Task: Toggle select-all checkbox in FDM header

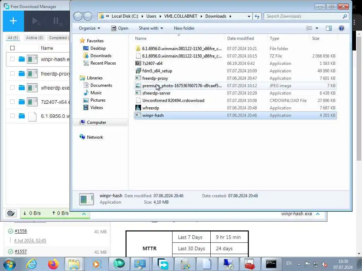Action: click(x=12, y=48)
